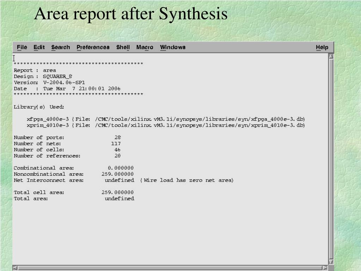Open the Macro menu
This screenshot has height=271, width=361.
(x=145, y=47)
